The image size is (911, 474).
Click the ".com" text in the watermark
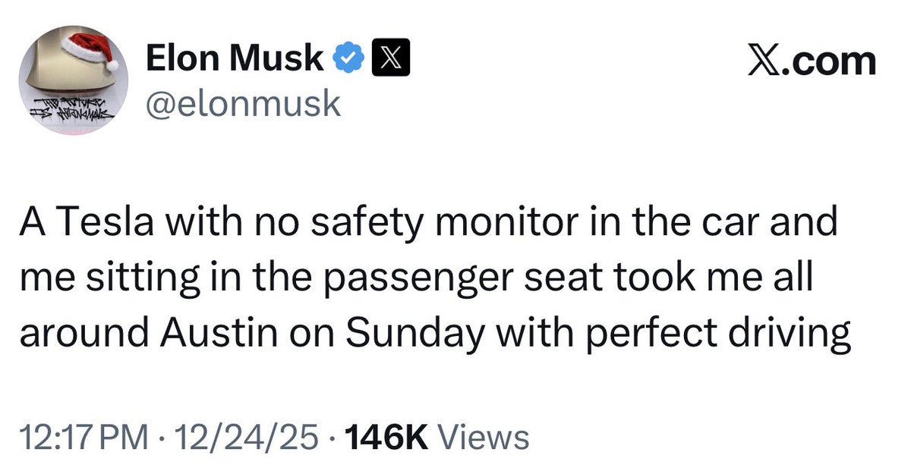click(x=831, y=61)
